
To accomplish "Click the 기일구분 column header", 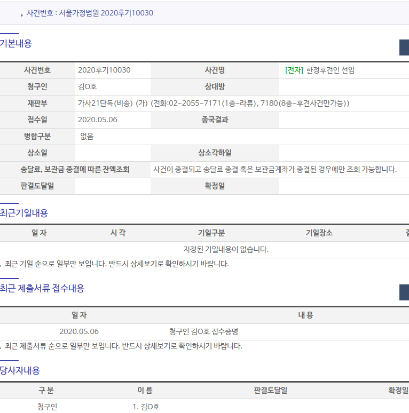I will point(211,233).
